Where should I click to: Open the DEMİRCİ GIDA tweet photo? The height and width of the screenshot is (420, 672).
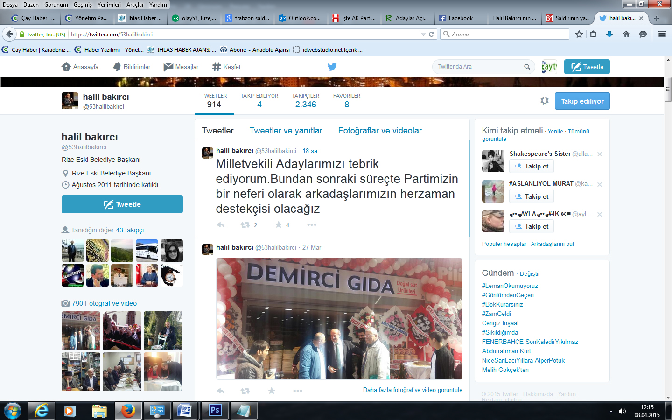[x=339, y=319]
